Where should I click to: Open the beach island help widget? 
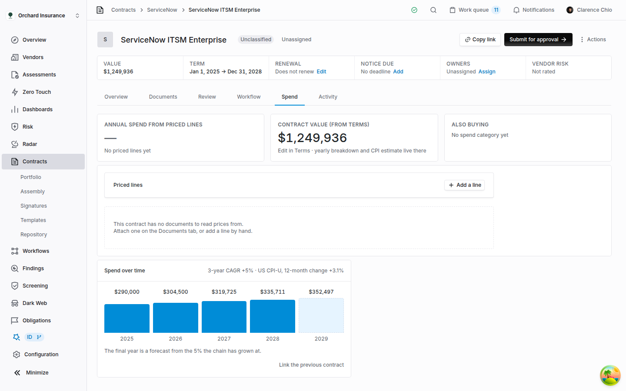click(x=610, y=375)
